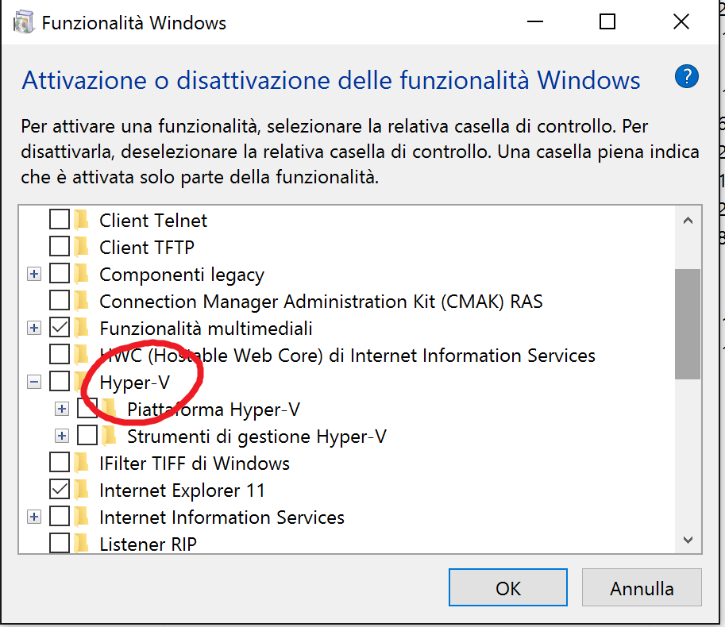Image resolution: width=725 pixels, height=627 pixels.
Task: Click the Funzionalità Windows title bar icon
Action: 24,22
